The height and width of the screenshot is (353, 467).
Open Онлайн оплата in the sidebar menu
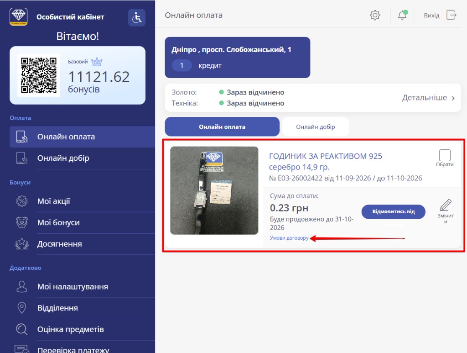(x=82, y=137)
